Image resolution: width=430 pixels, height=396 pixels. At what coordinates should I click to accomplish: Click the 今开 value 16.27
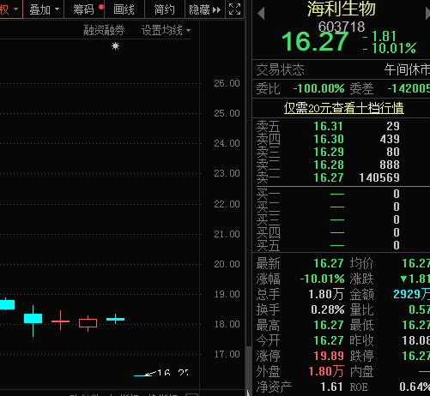click(x=329, y=340)
